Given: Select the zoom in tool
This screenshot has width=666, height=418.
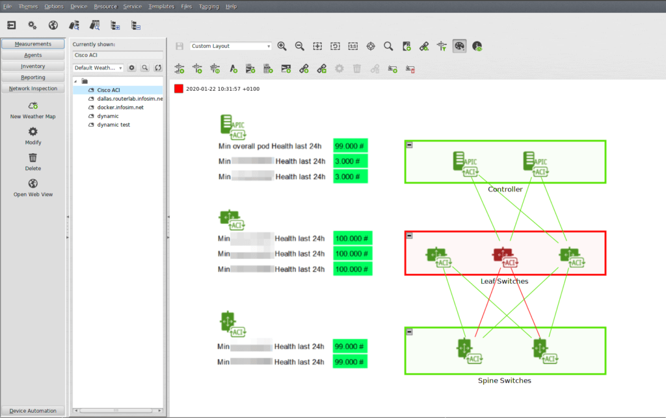Looking at the screenshot, I should (x=282, y=46).
